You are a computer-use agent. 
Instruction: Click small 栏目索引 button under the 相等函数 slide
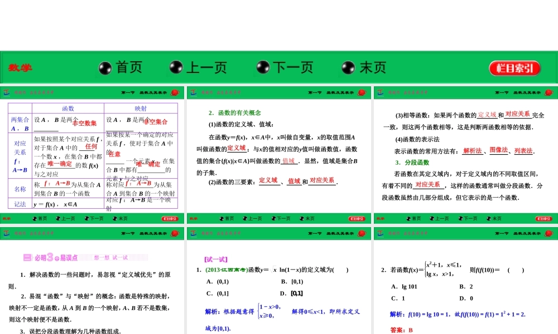click(543, 219)
